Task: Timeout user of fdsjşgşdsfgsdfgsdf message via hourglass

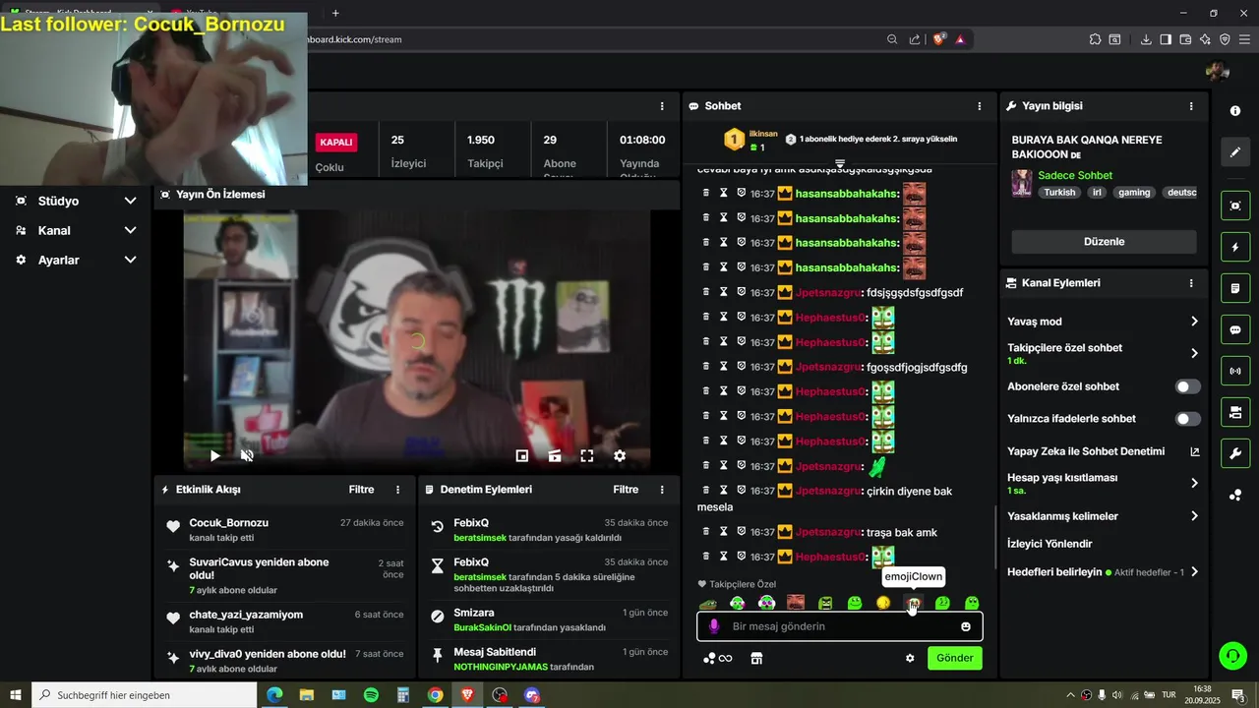Action: coord(724,292)
